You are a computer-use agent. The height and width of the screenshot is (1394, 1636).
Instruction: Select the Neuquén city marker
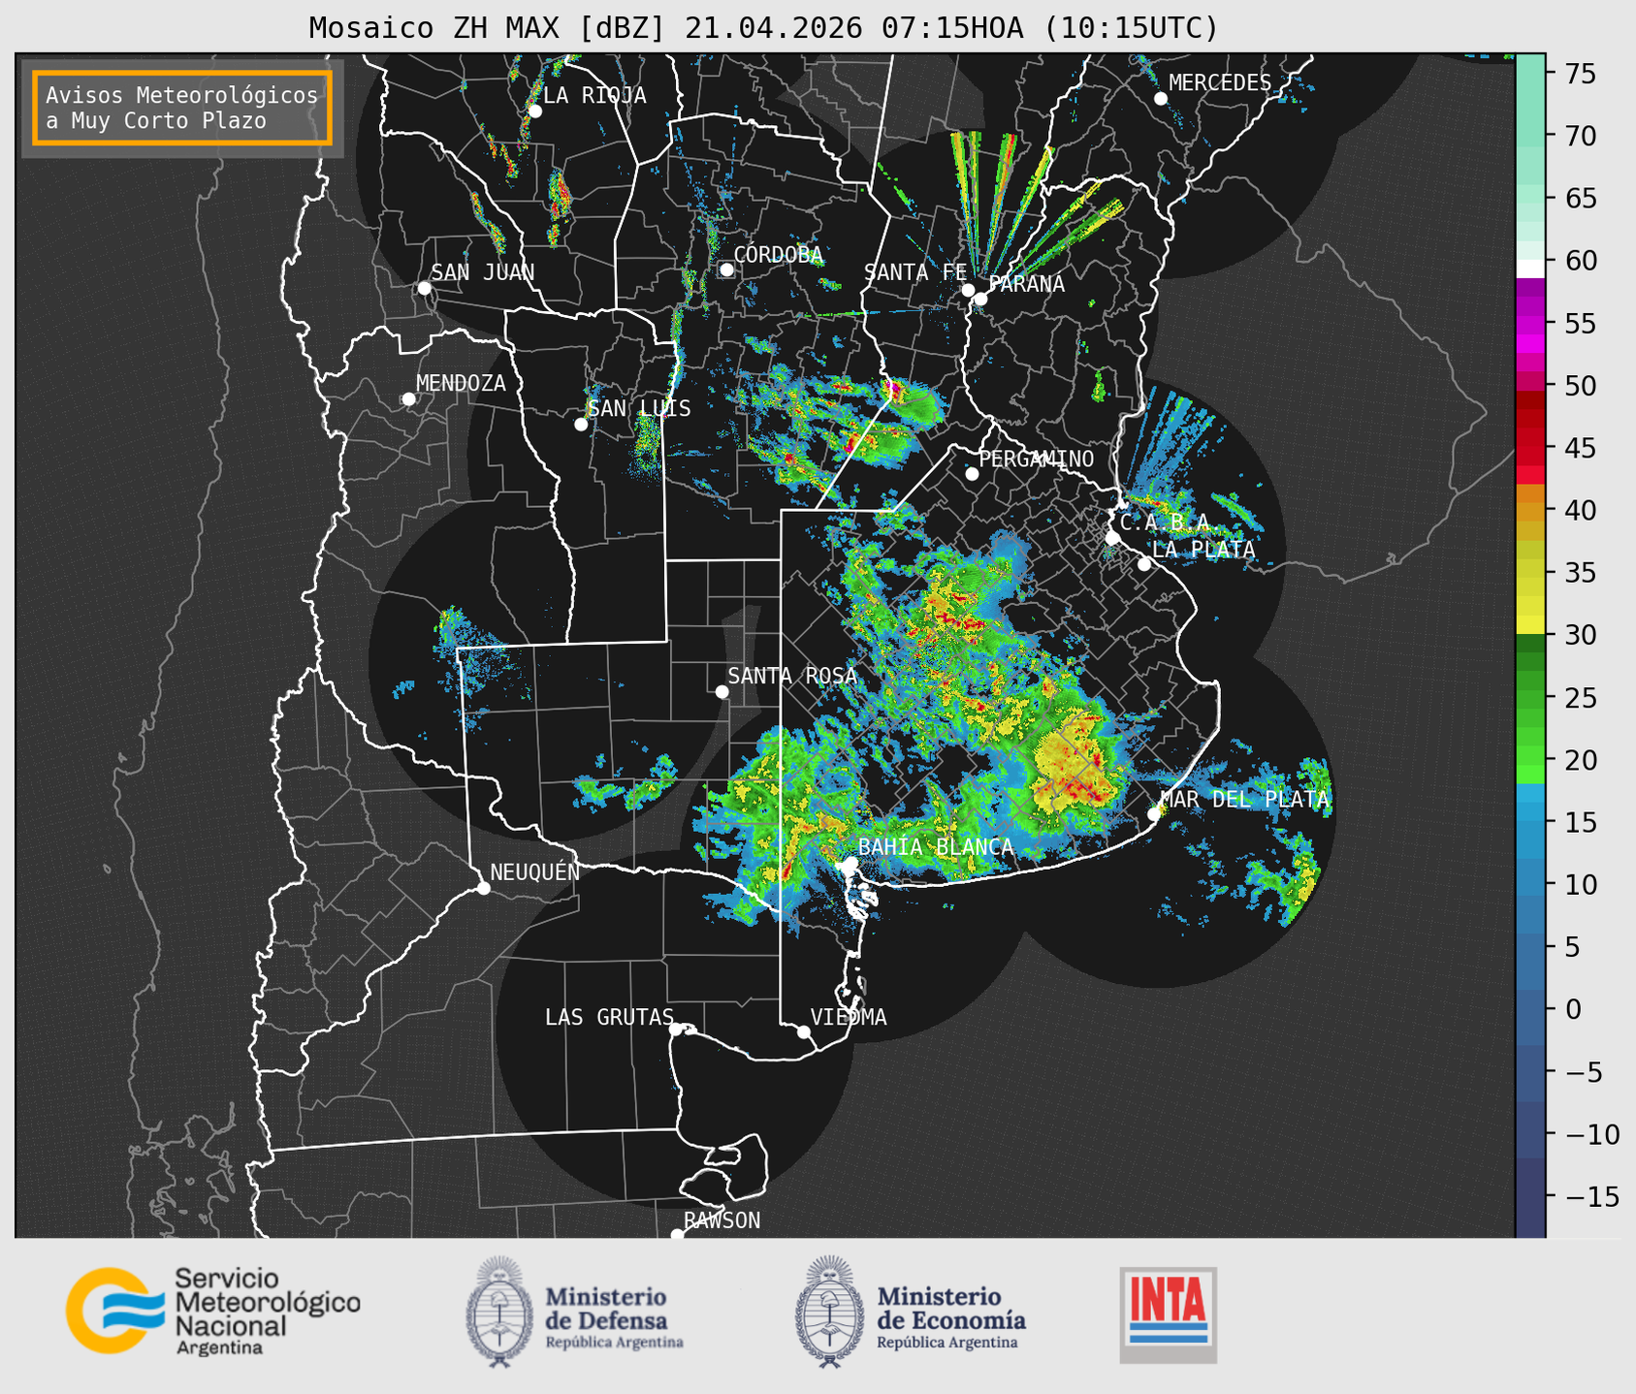pyautogui.click(x=483, y=888)
